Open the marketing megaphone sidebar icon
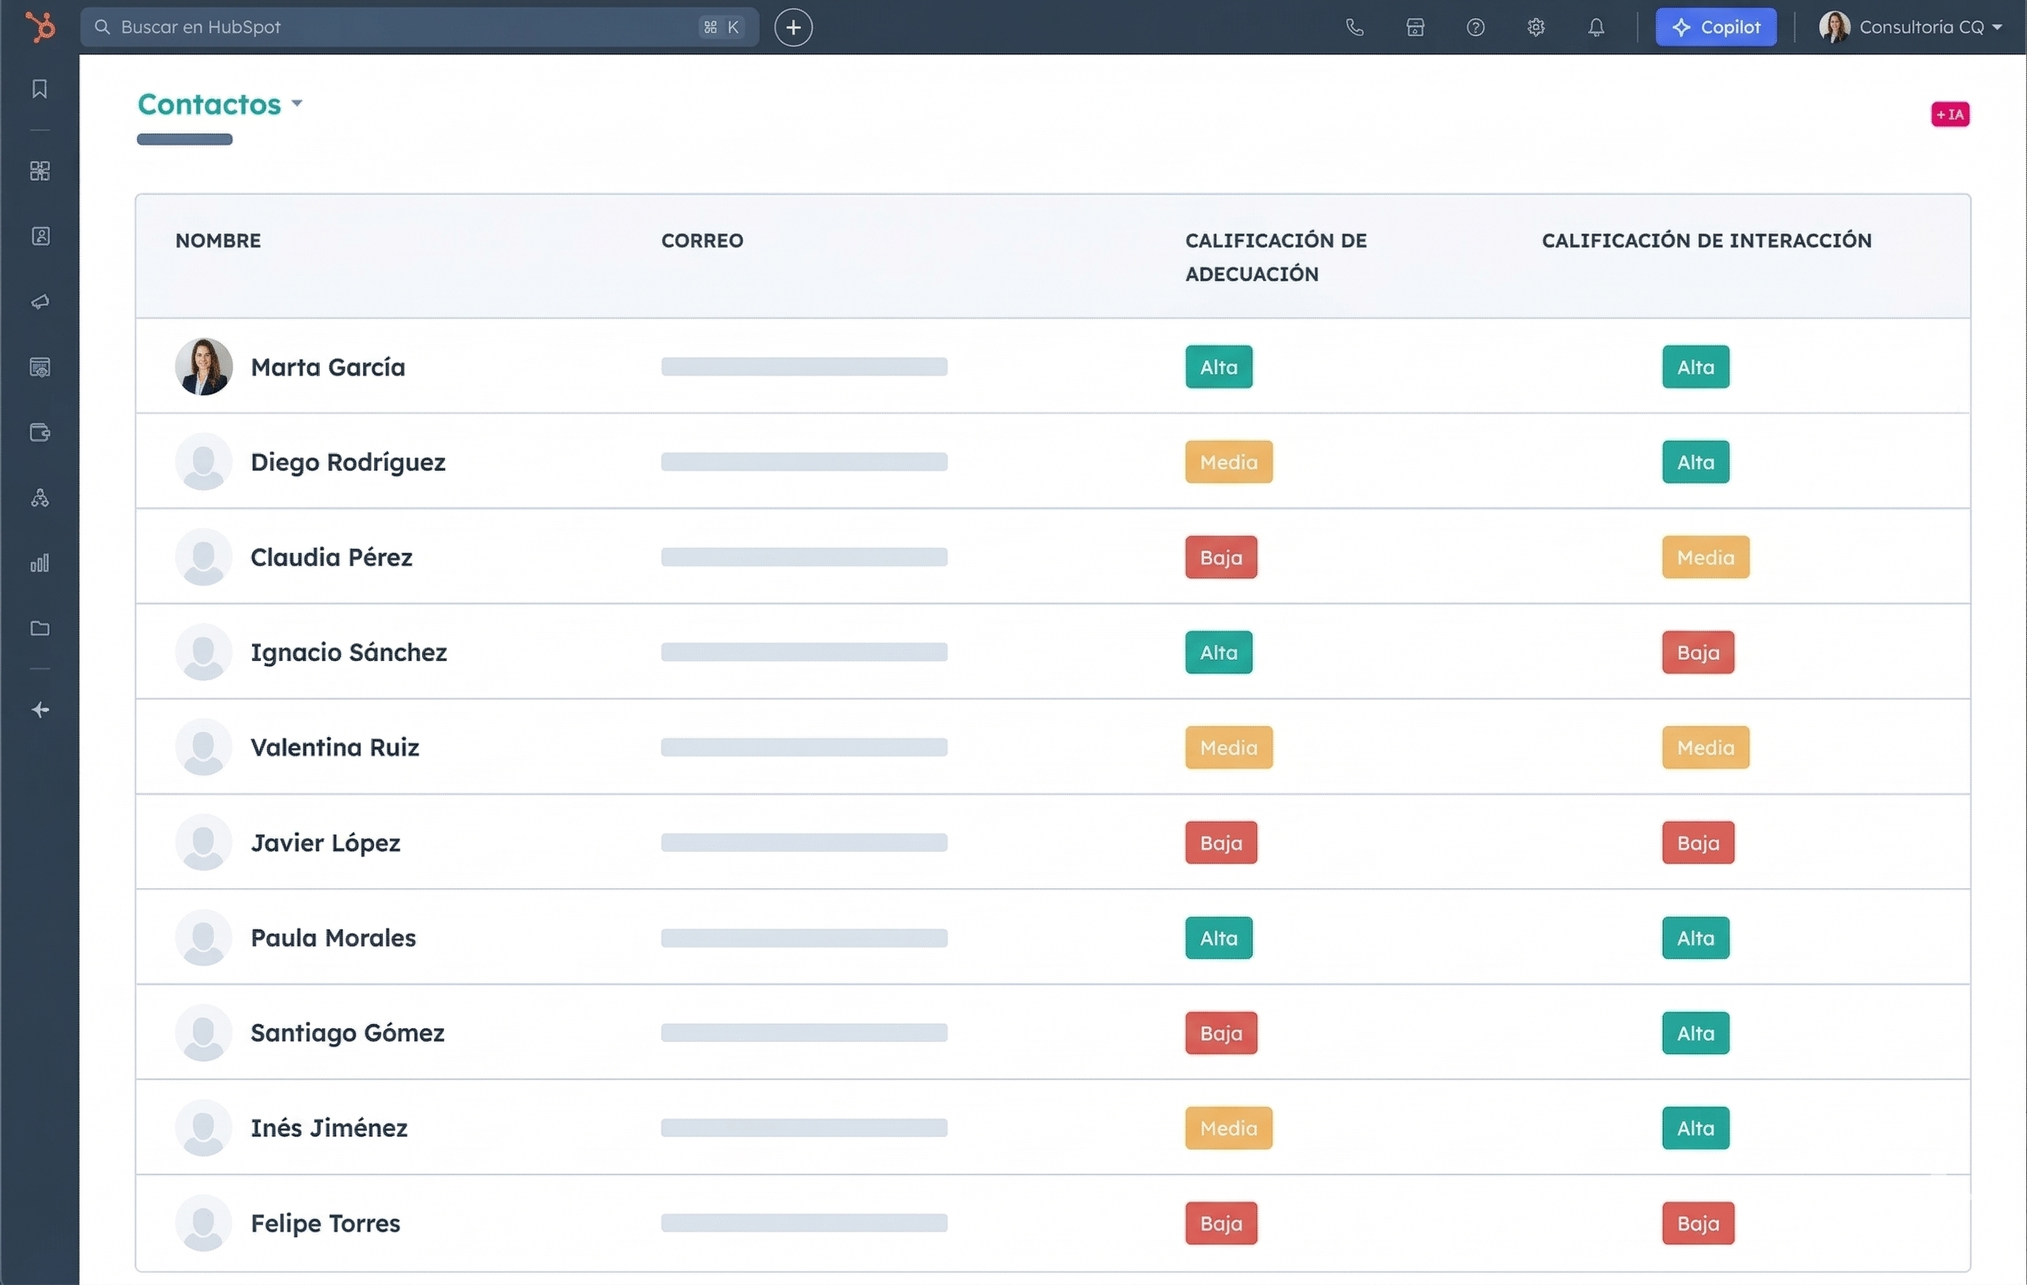Screen dimensions: 2027x1285 [x=39, y=302]
